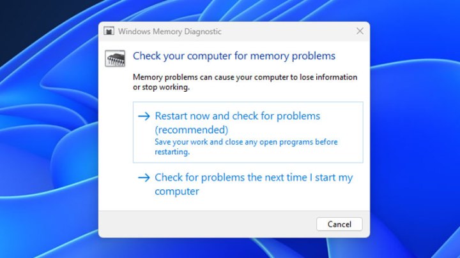Click the heading Check your computer for memory problems
The height and width of the screenshot is (258, 460).
234,56
